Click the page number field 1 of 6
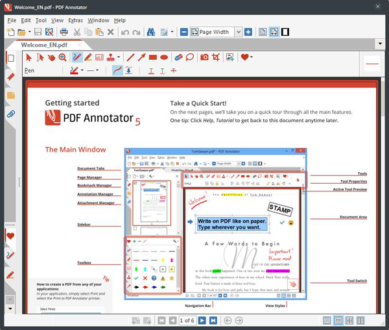 click(187, 320)
